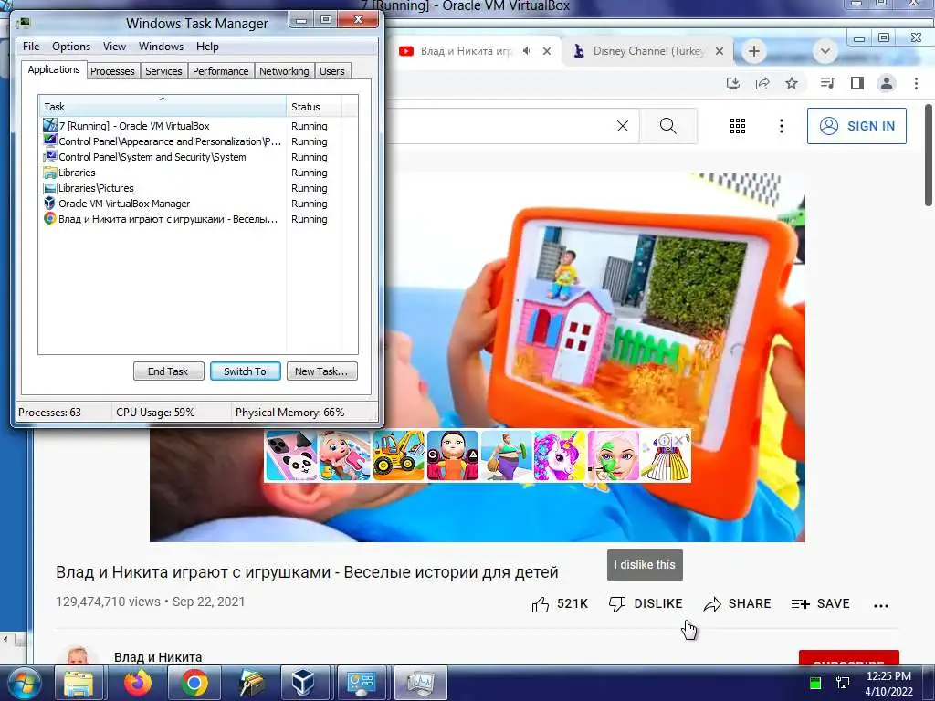Bookmark this page with the star icon
Image resolution: width=935 pixels, height=701 pixels.
click(792, 83)
